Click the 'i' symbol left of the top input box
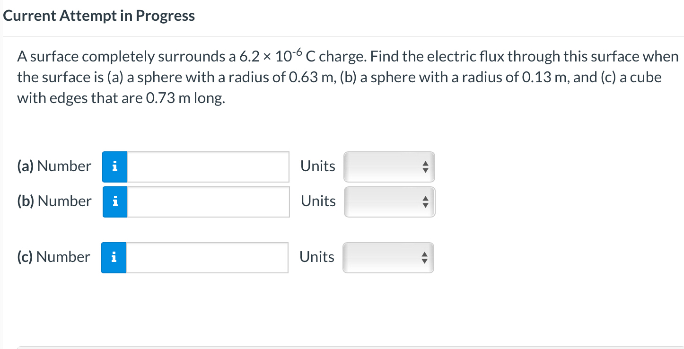Screen dimensions: 684x349 pos(114,166)
